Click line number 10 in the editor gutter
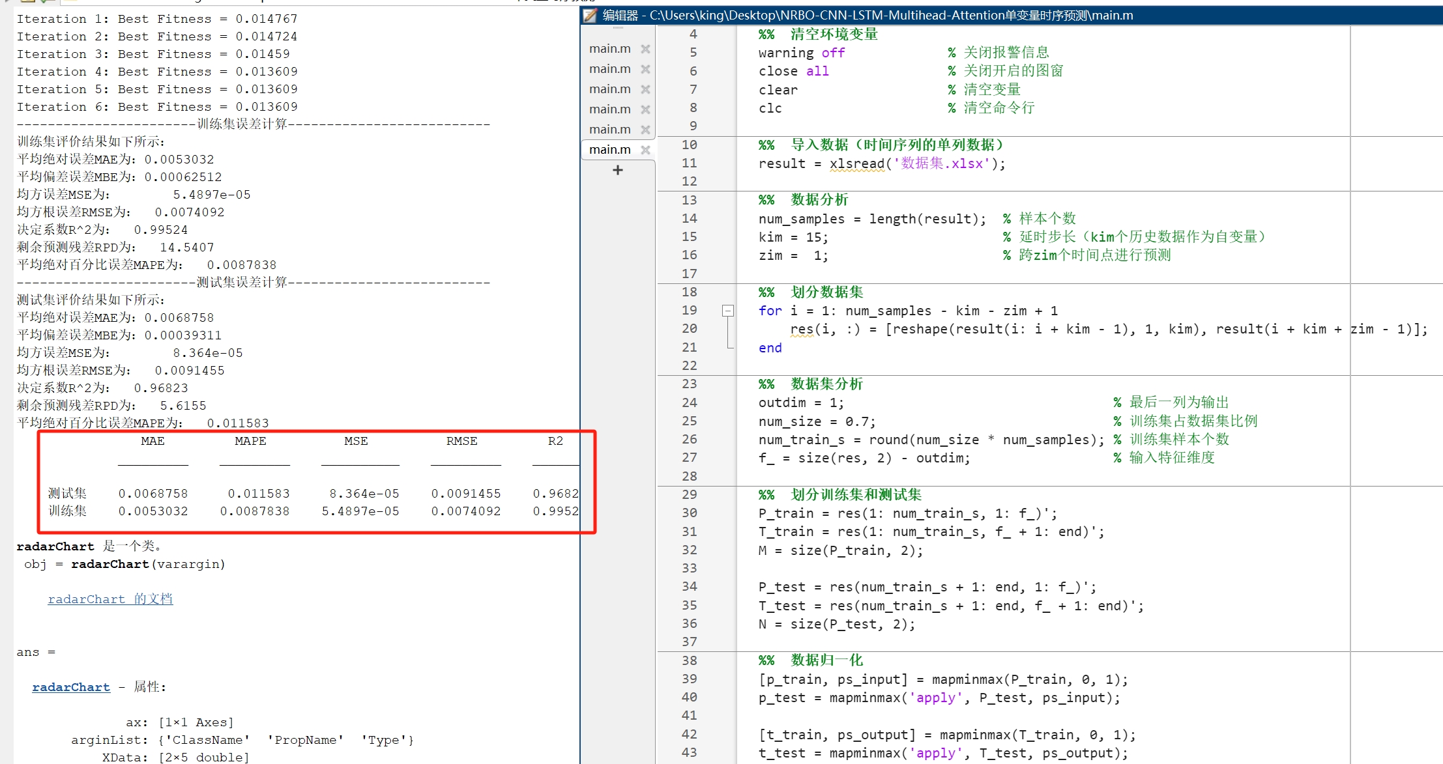Screen dimensions: 1443x764 point(689,145)
